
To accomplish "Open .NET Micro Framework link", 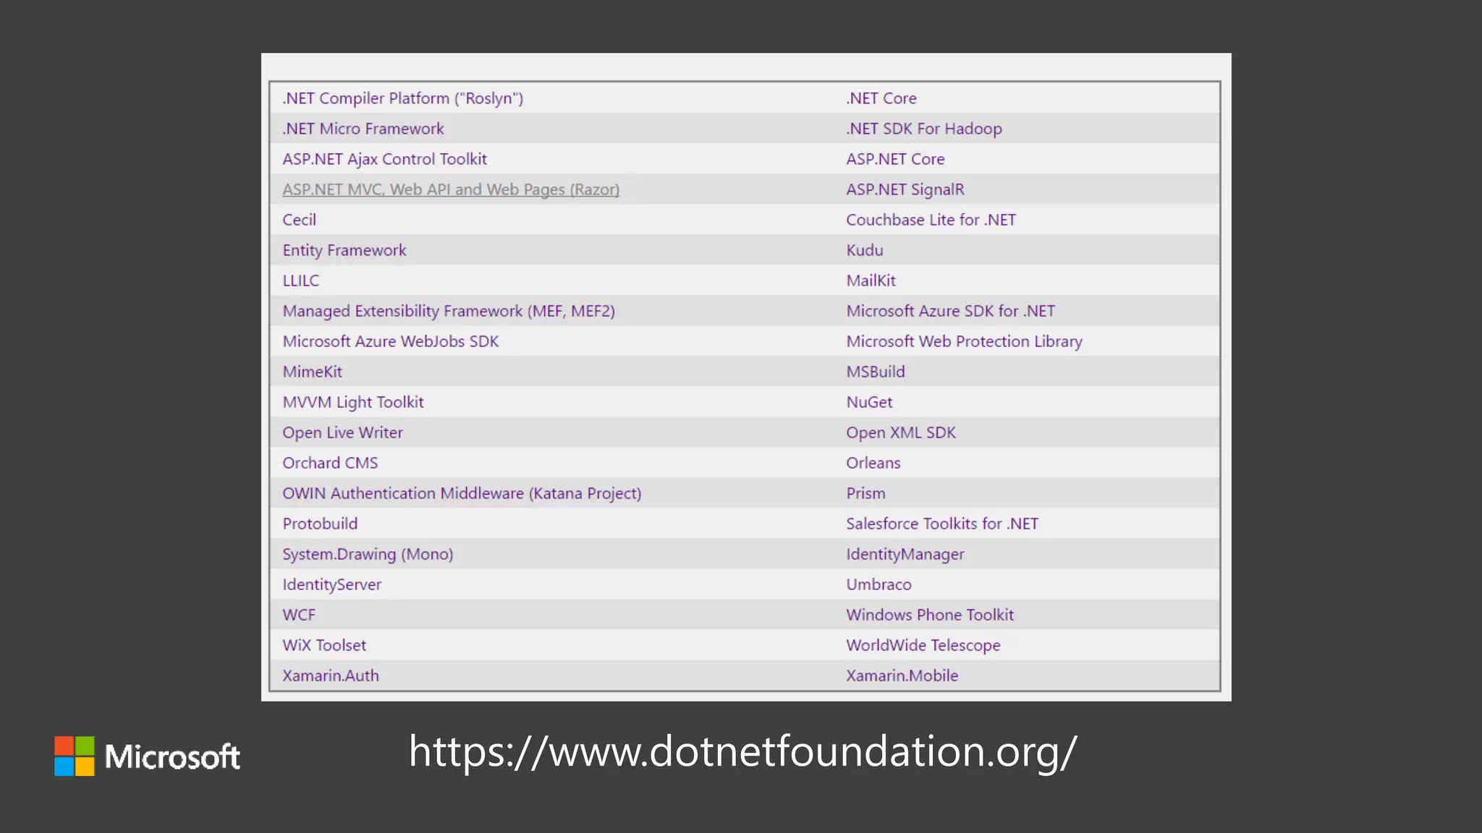I will pyautogui.click(x=363, y=129).
